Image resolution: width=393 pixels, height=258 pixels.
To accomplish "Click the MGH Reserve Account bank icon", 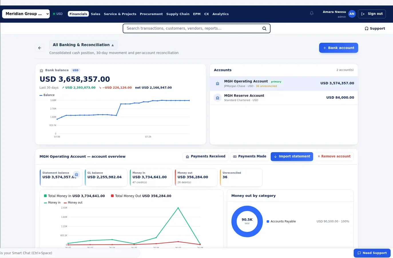I will pos(217,98).
